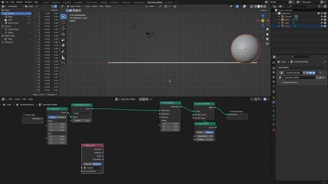Toggle pin icon in node editor header

point(151,99)
